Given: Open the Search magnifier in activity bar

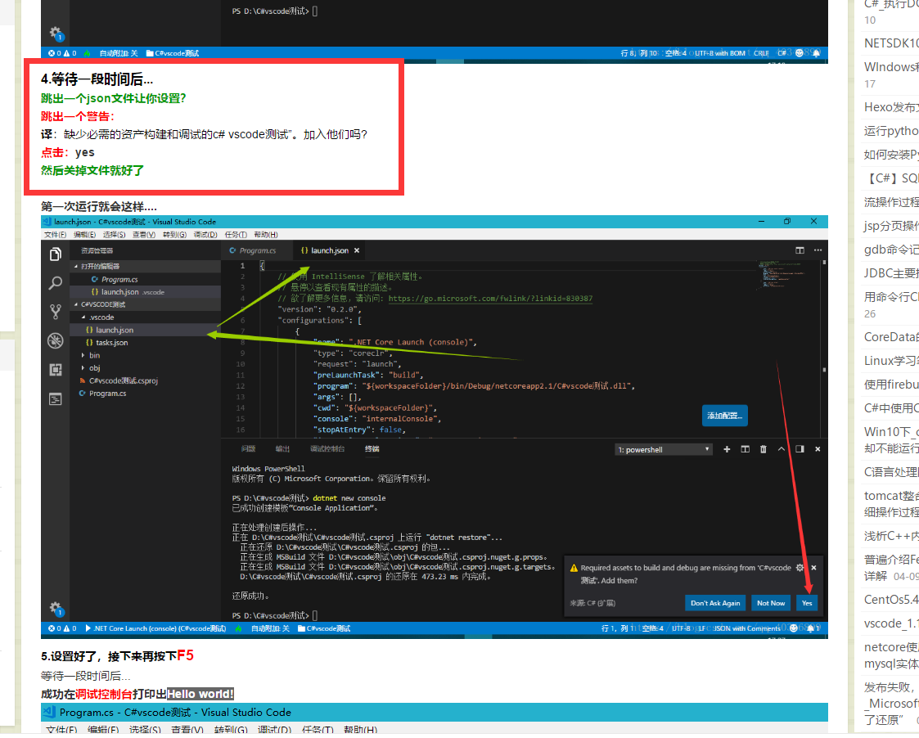Looking at the screenshot, I should click(55, 283).
